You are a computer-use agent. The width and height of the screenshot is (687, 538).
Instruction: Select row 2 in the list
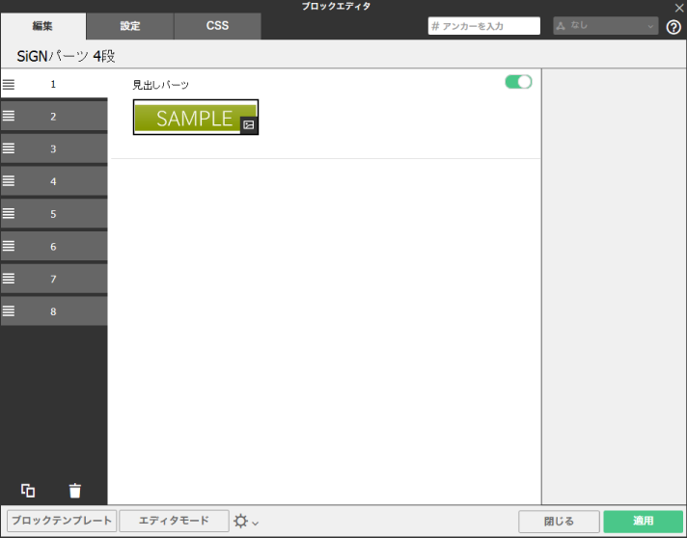[54, 116]
